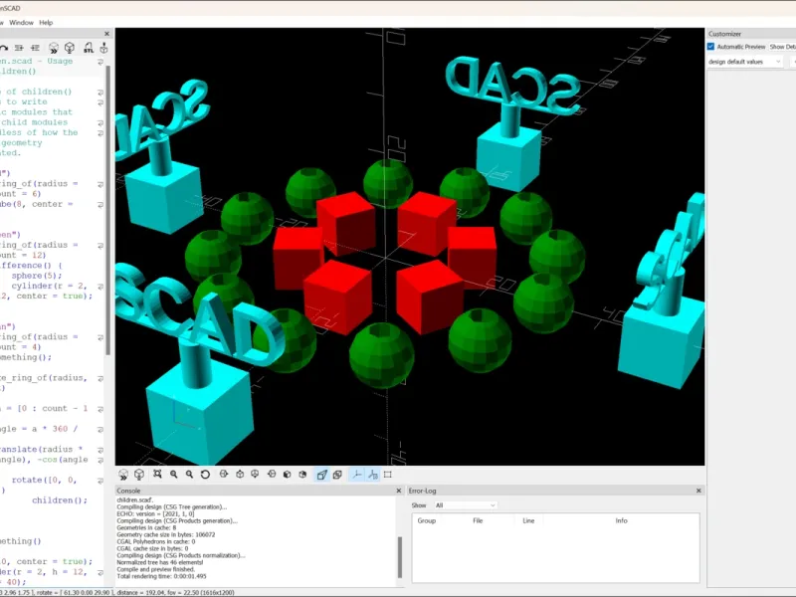Close the Error-Log panel
This screenshot has height=597, width=796.
click(698, 491)
